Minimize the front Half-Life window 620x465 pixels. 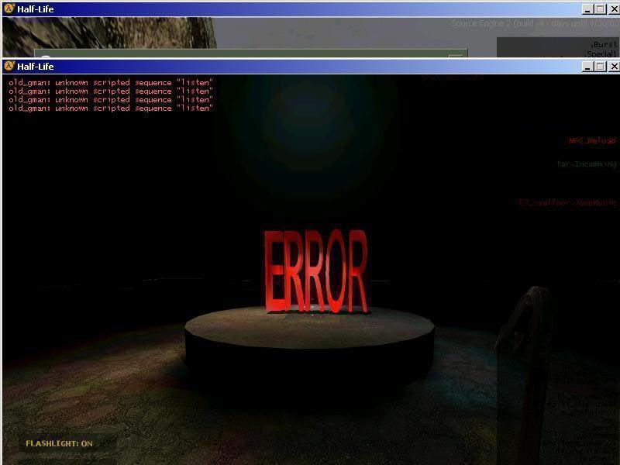click(588, 67)
